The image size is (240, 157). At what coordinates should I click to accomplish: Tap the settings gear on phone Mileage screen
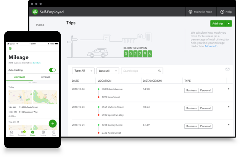[x=10, y=49]
